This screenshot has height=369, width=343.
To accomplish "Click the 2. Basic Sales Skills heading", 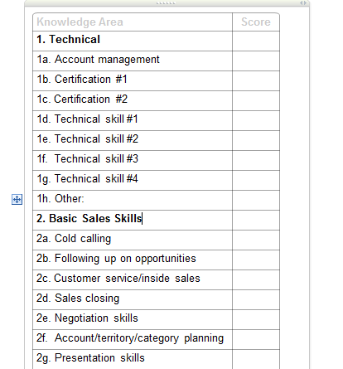I will (89, 218).
